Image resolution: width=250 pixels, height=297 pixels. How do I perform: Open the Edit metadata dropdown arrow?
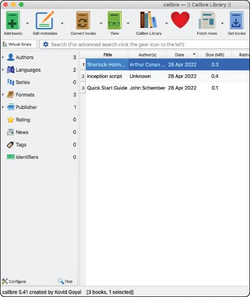coord(62,23)
